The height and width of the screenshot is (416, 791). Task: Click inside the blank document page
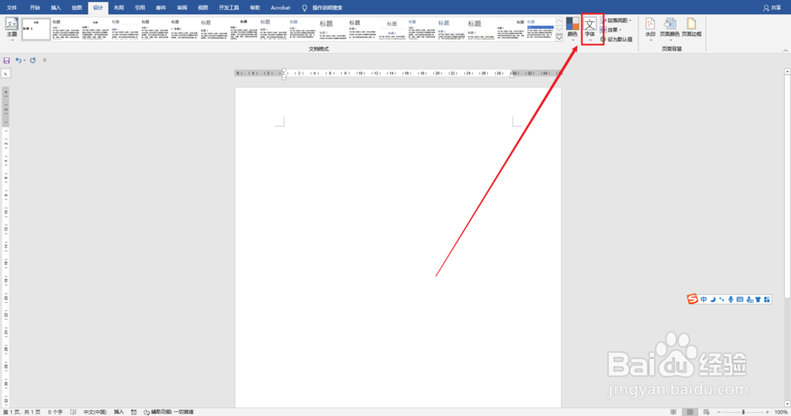398,247
